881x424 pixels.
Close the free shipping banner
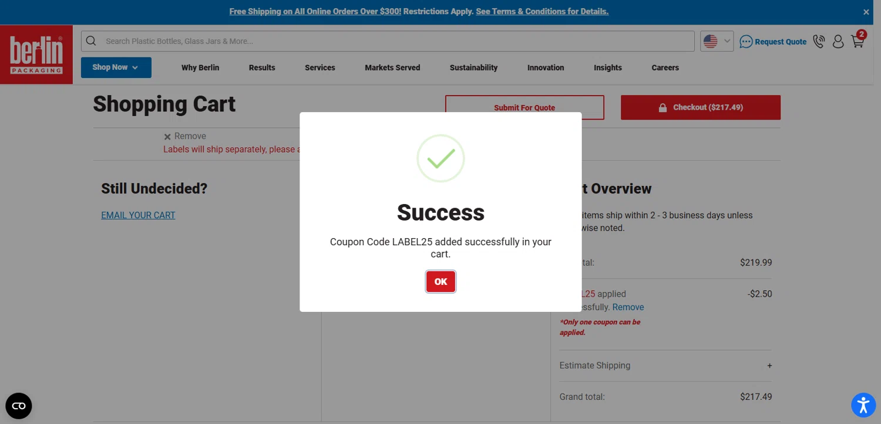click(866, 12)
